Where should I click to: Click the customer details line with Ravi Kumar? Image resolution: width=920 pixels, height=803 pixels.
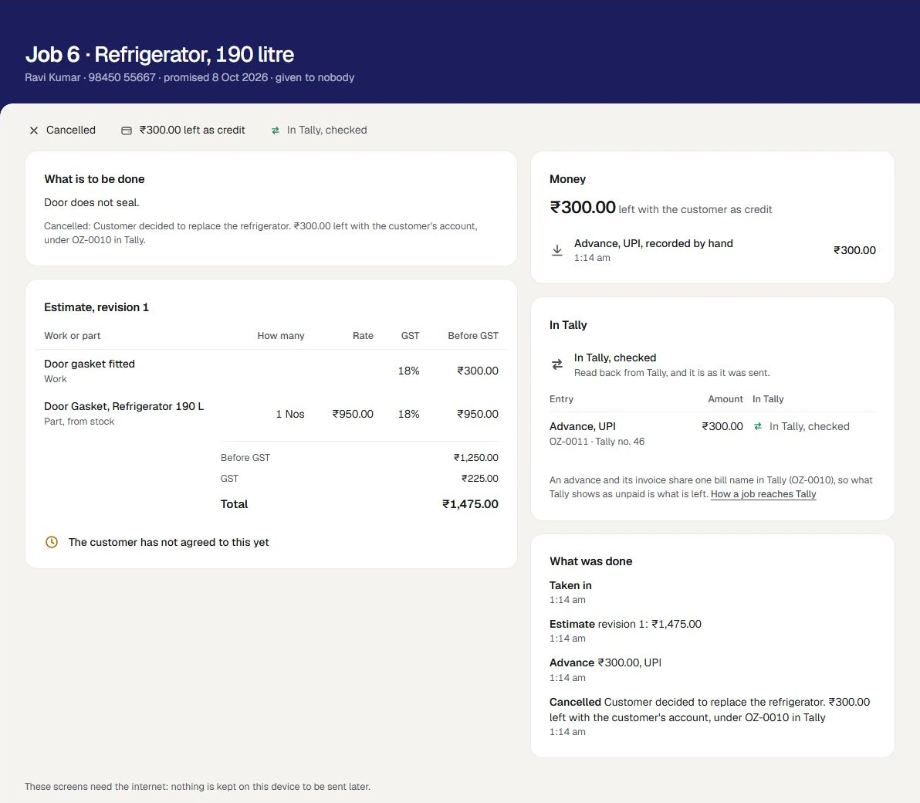(190, 77)
